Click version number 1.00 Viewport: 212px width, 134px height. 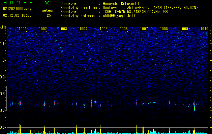46,3
